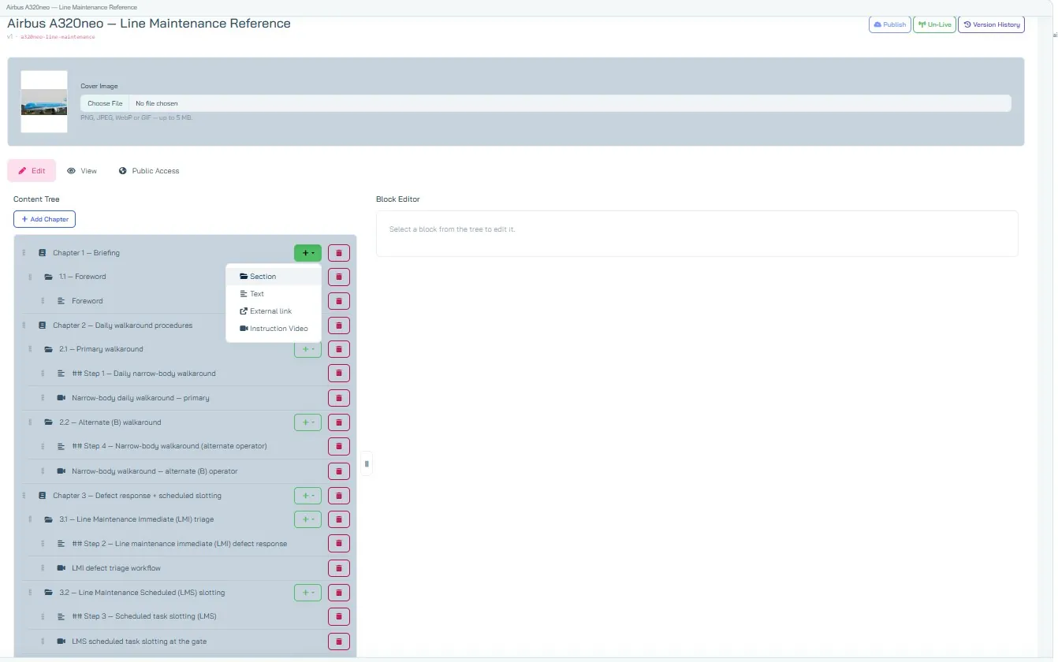Open add menu for 3.1 LMI triage
This screenshot has width=1058, height=662.
point(307,519)
